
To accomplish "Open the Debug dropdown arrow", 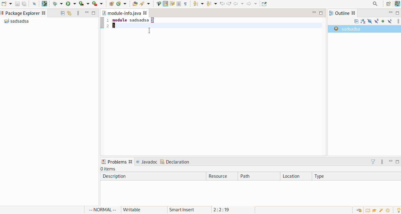I will (61, 4).
